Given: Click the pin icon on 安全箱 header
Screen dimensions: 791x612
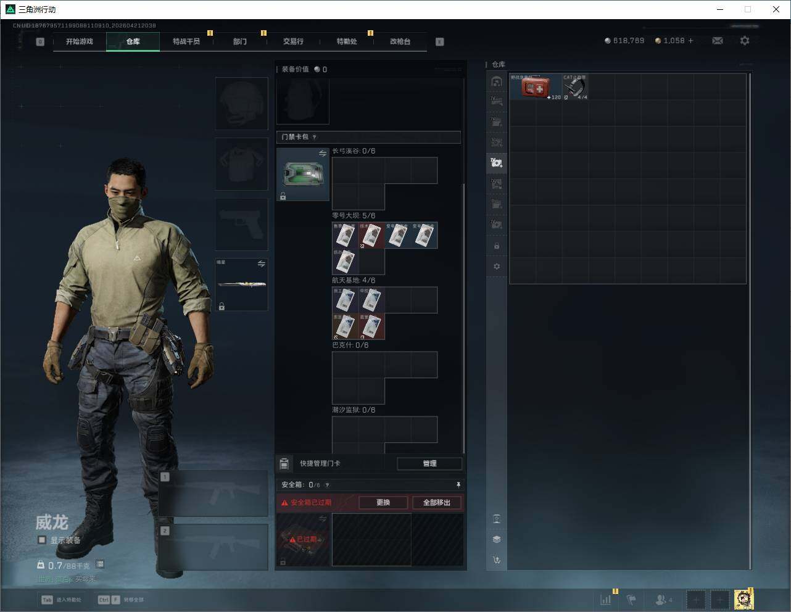Looking at the screenshot, I should click(458, 485).
